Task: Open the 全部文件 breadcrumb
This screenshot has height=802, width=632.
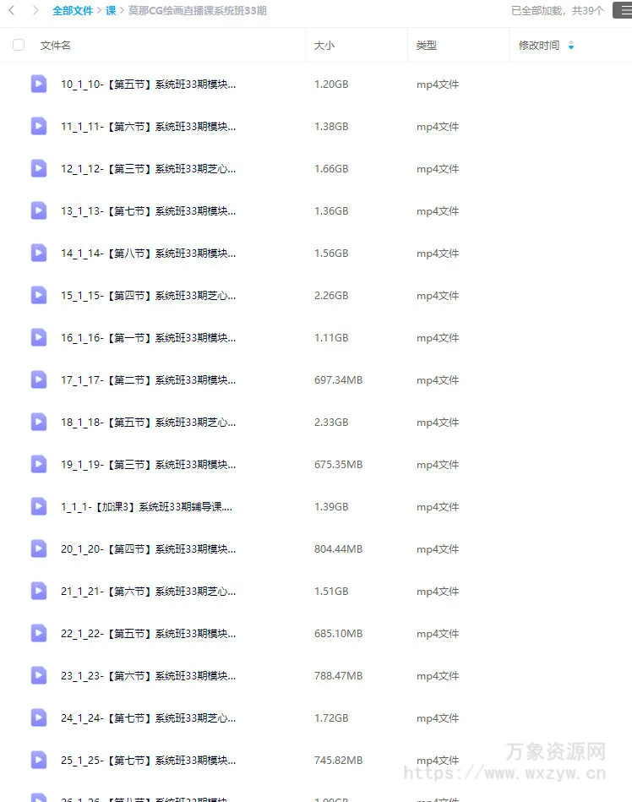Action: (73, 11)
